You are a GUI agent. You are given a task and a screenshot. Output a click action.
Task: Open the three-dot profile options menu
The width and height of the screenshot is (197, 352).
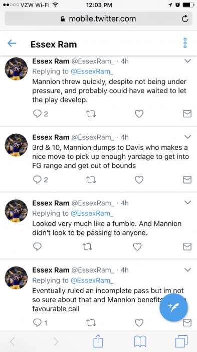pyautogui.click(x=185, y=43)
